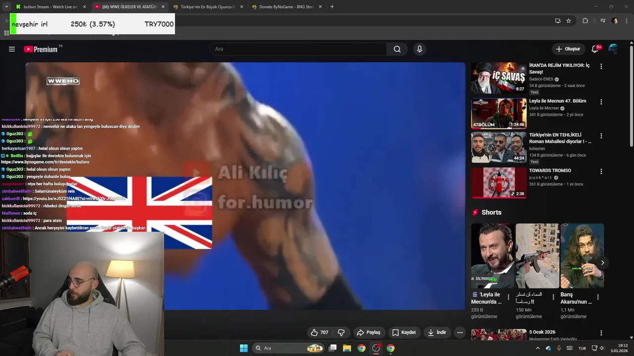This screenshot has height=356, width=634.
Task: Switch the 'TUR' keyboard language indicator
Action: pyautogui.click(x=582, y=348)
